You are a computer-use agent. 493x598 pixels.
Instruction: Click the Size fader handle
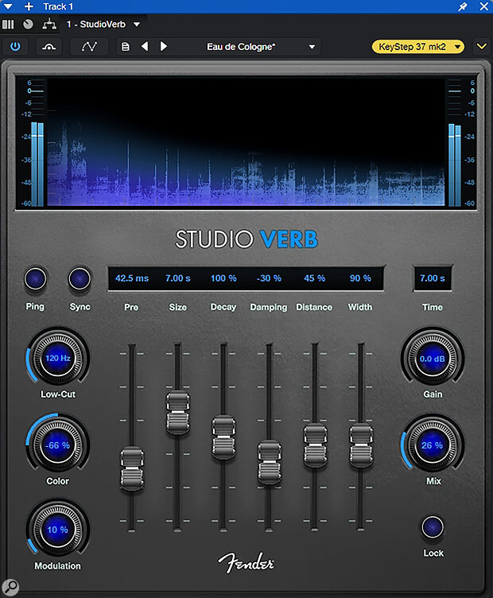point(177,412)
